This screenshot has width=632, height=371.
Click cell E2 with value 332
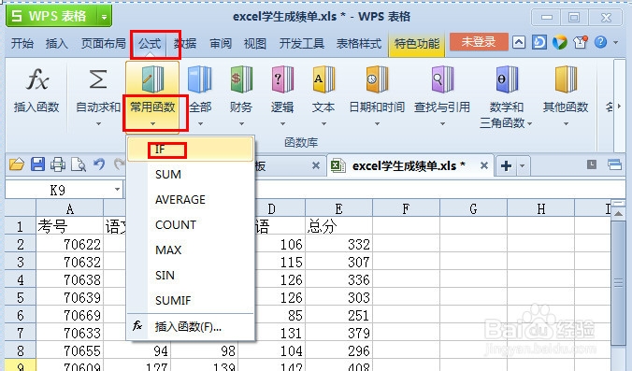338,244
